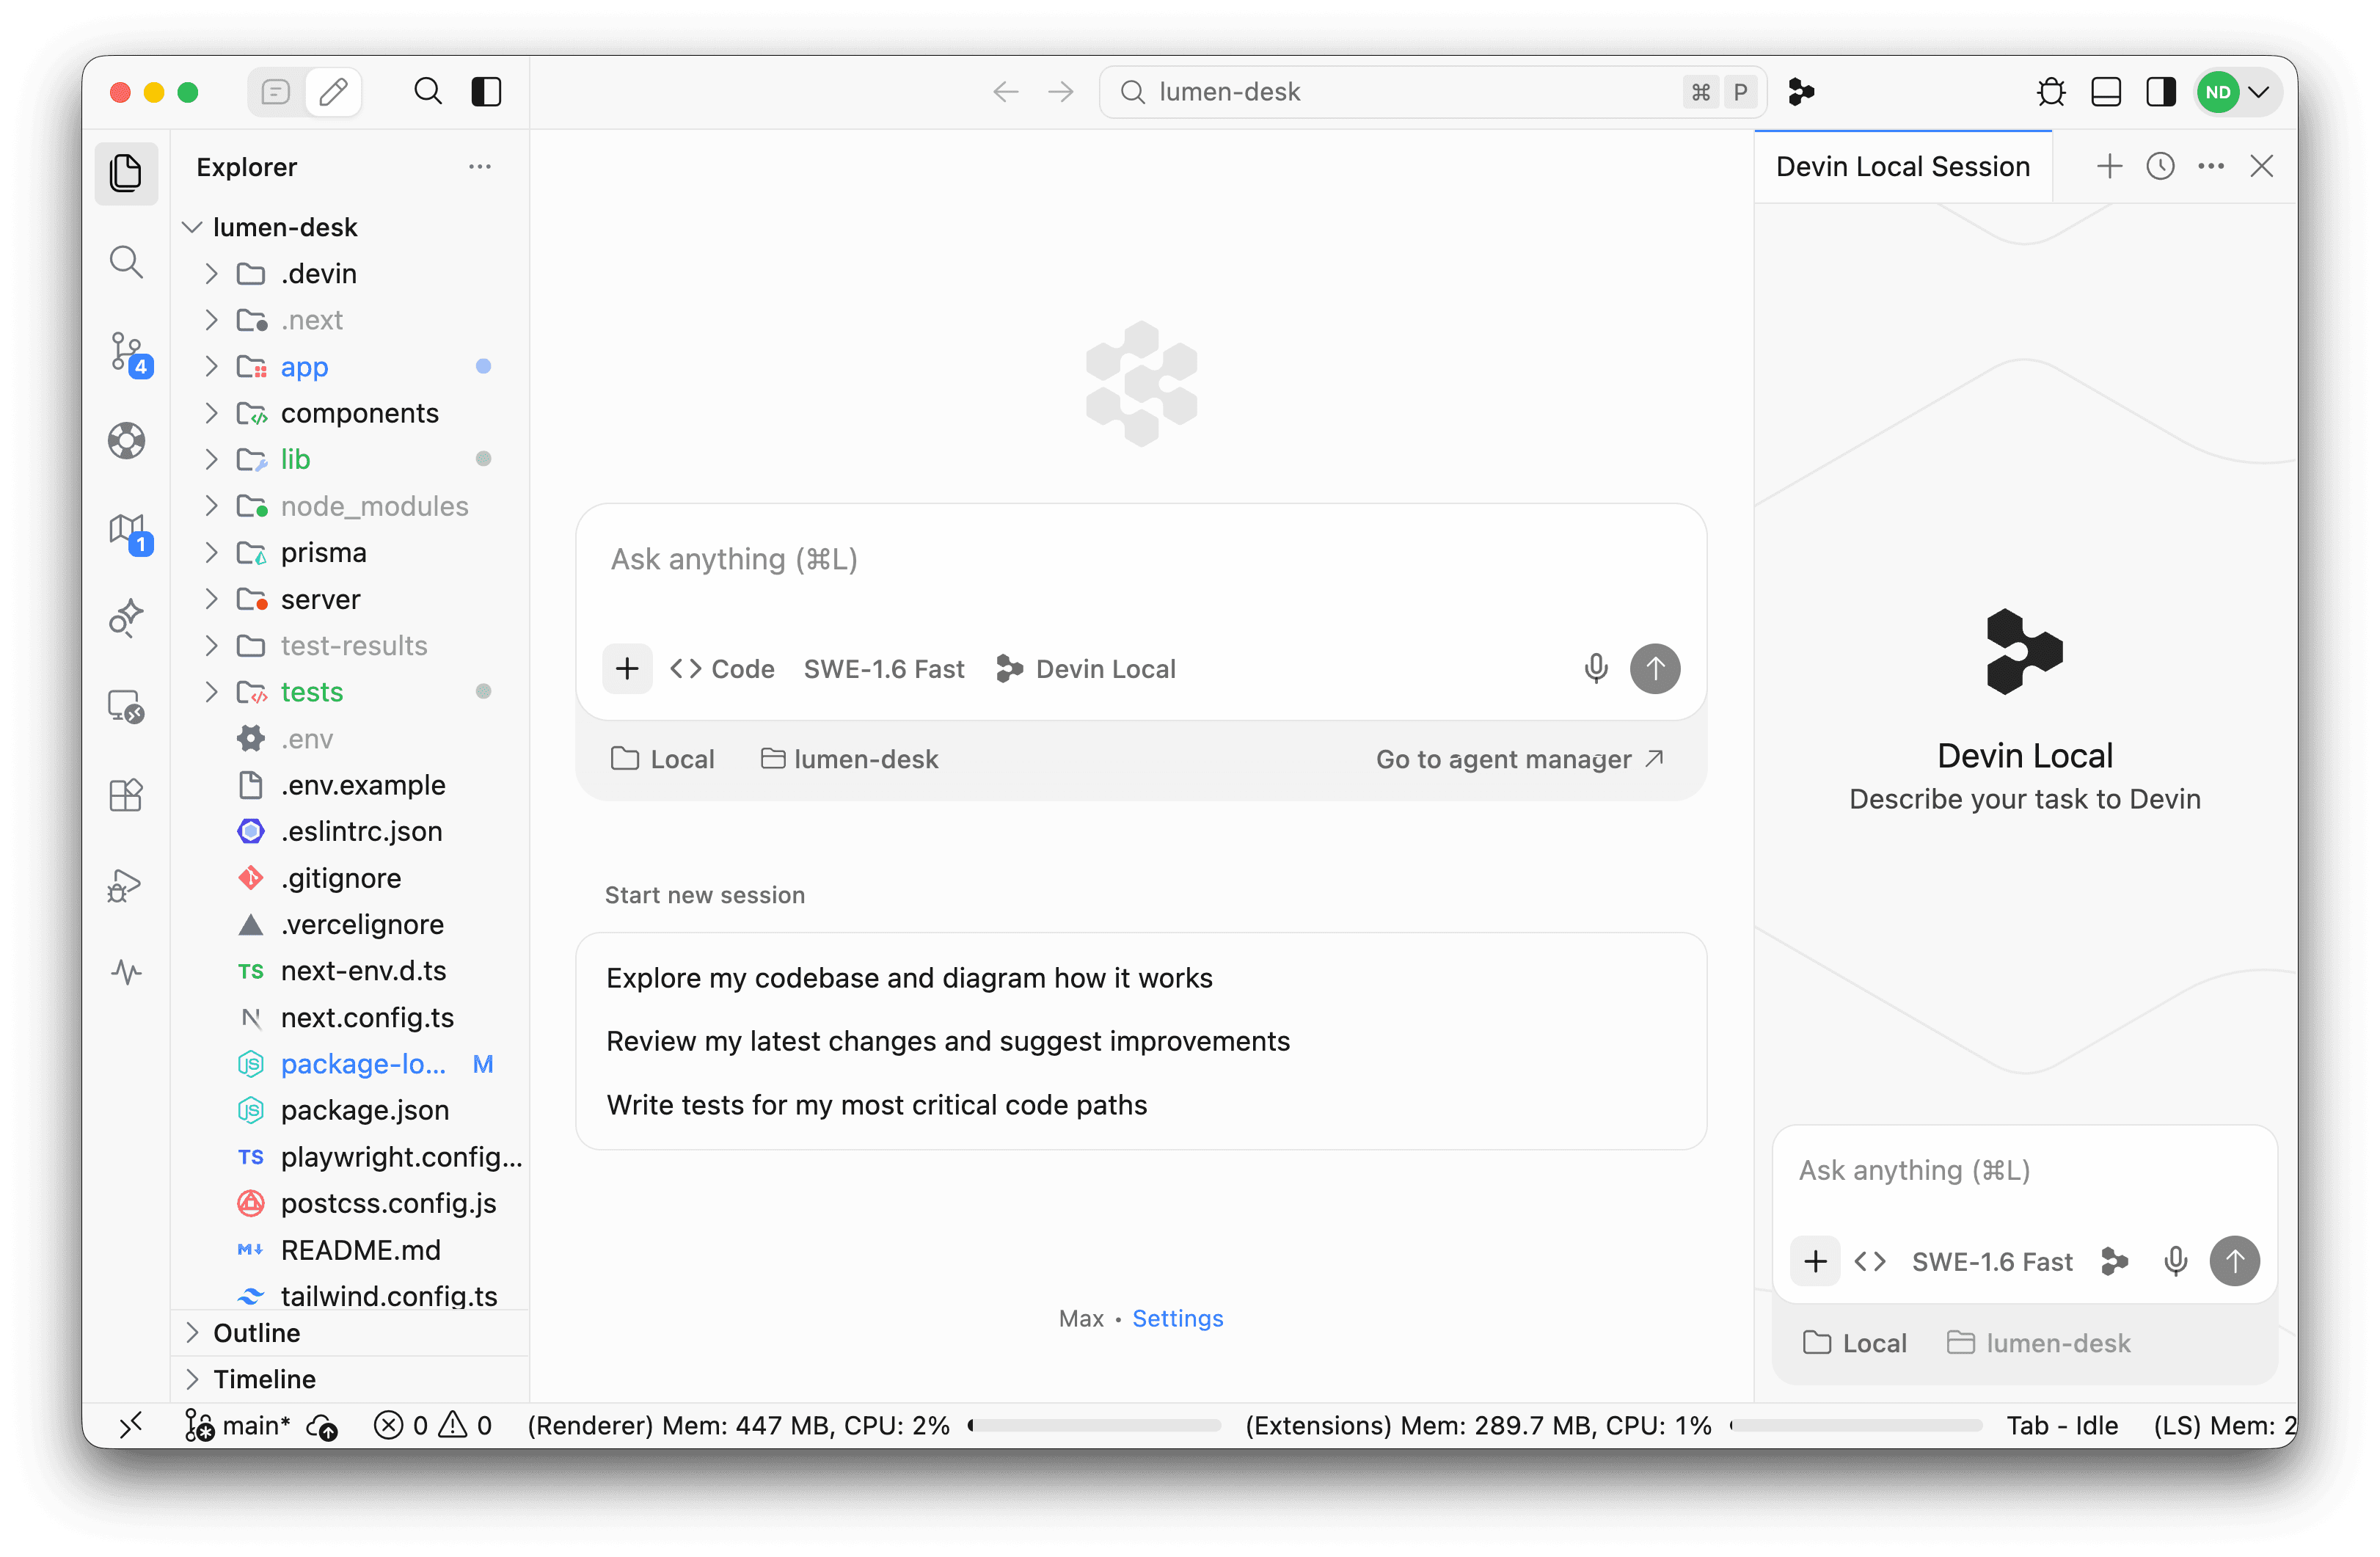
Task: Click the lumen-desk search bar in title bar
Action: coord(1432,92)
